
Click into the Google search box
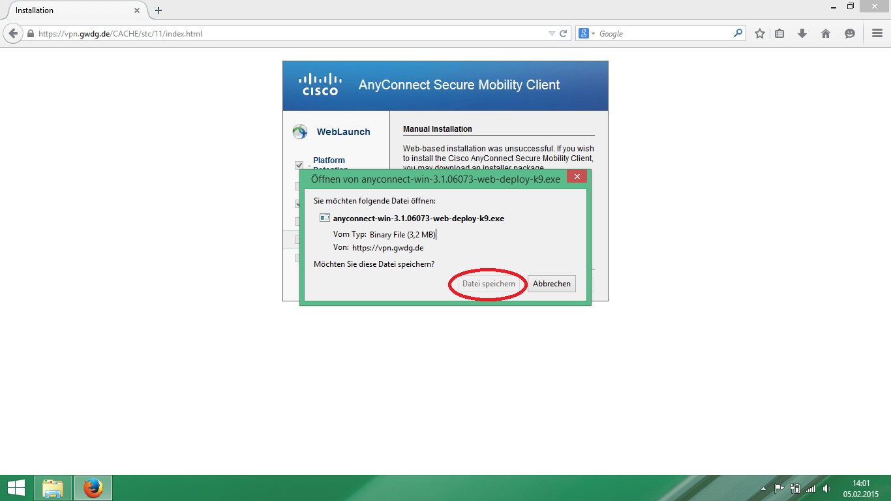pyautogui.click(x=664, y=33)
